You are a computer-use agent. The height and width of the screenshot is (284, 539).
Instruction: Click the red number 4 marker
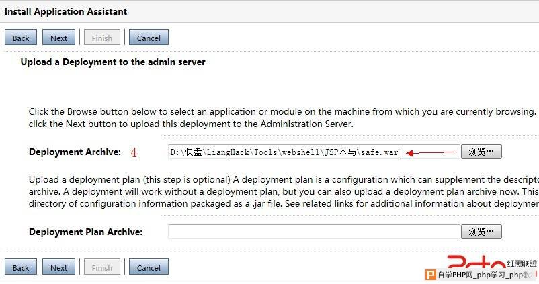click(134, 152)
